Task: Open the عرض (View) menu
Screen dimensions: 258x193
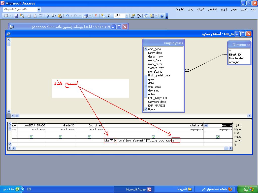Action: pos(234,10)
